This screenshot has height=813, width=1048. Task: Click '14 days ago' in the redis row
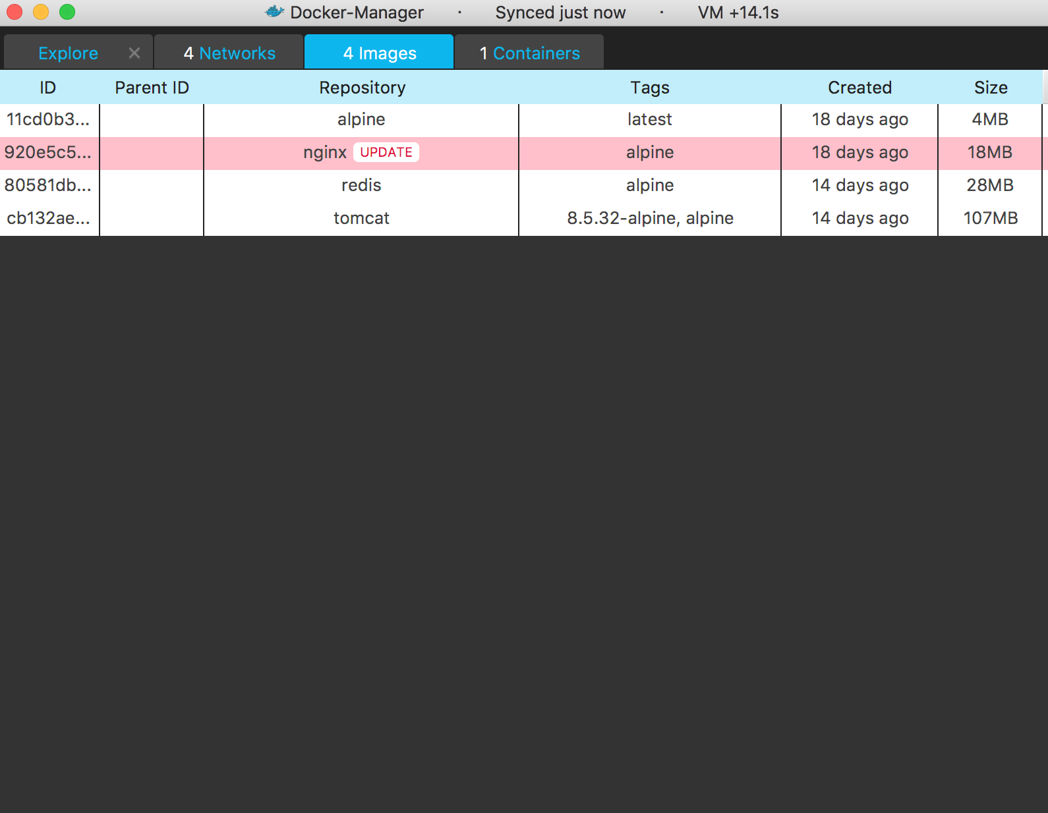[x=859, y=185]
